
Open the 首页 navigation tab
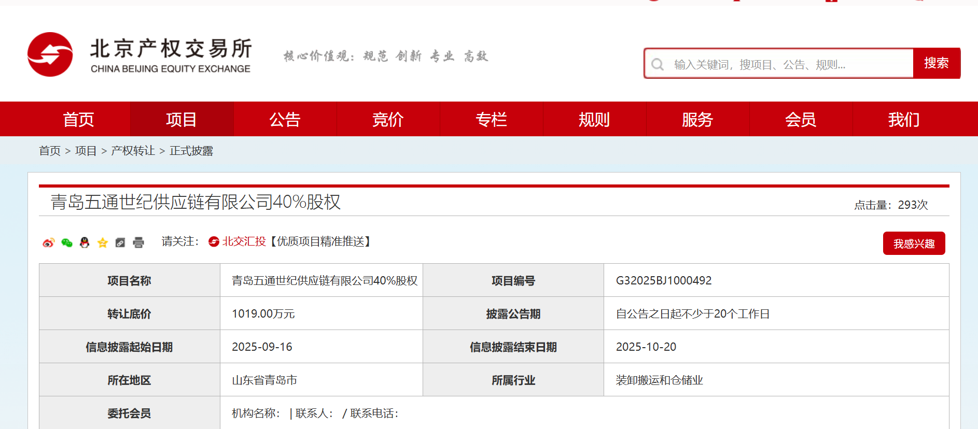[x=78, y=119]
